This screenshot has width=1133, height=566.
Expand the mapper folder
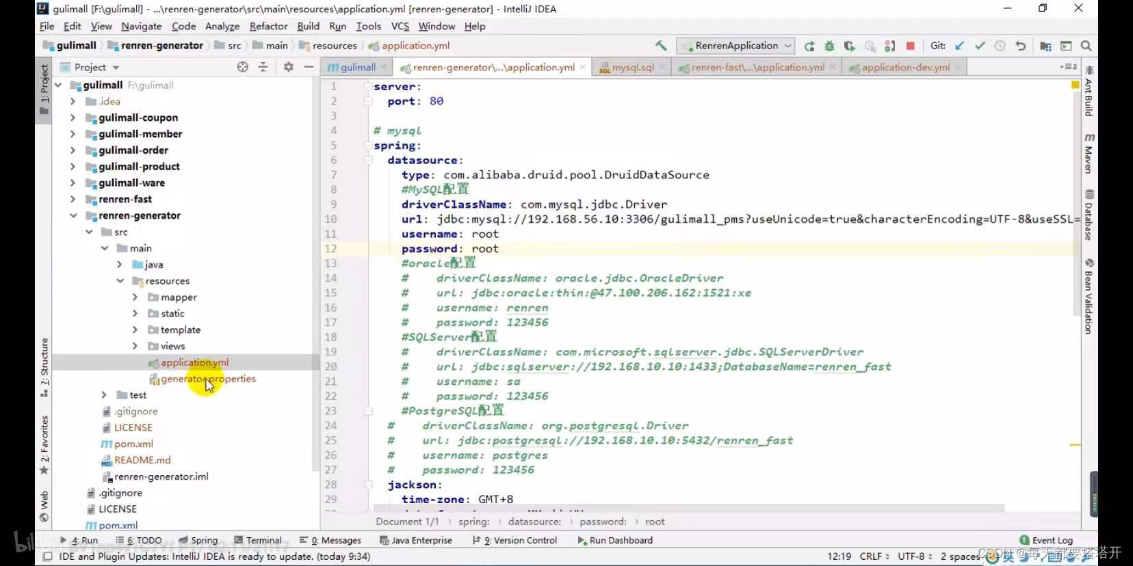point(135,297)
